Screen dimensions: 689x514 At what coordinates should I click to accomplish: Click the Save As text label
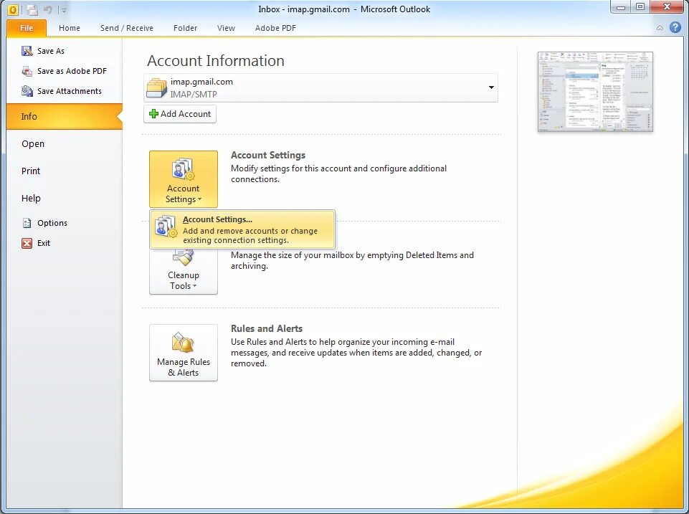[51, 51]
